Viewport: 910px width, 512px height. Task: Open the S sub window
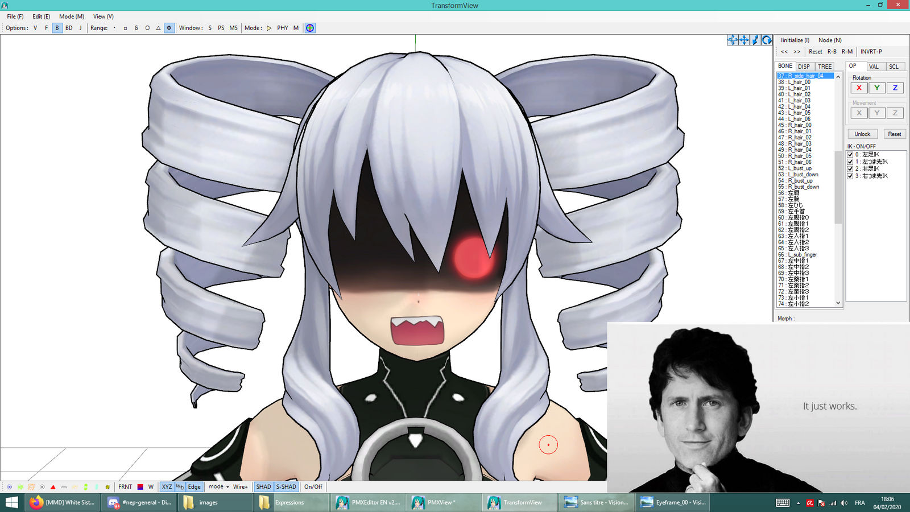point(210,28)
